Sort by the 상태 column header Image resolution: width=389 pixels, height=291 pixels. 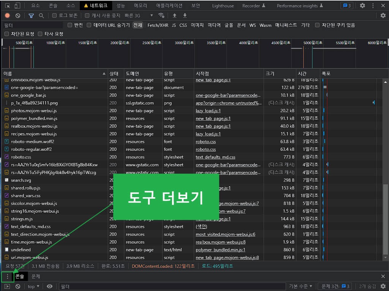(116, 74)
